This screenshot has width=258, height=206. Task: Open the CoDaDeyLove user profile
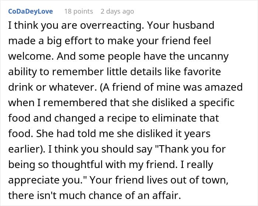click(31, 11)
